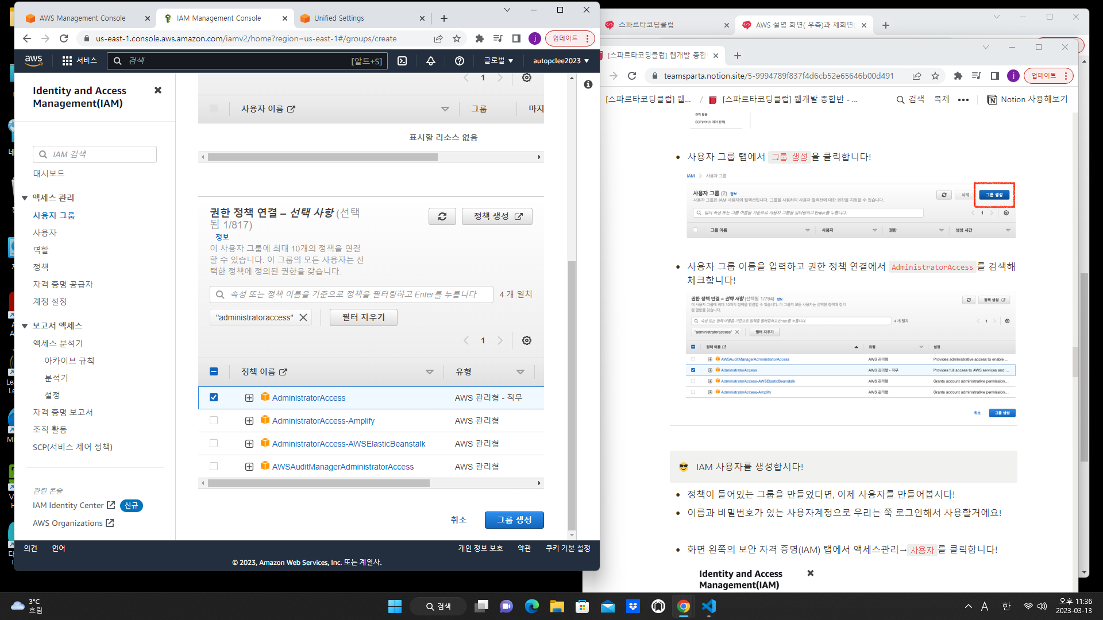Image resolution: width=1103 pixels, height=620 pixels.
Task: Open 정책 in IAM sidebar
Action: click(41, 267)
